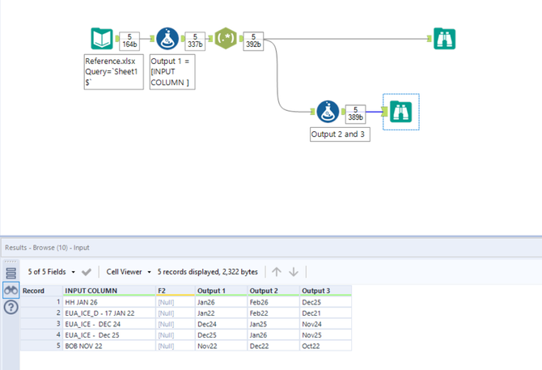Select the top-right Browse tool
Image resolution: width=542 pixels, height=370 pixels.
445,38
